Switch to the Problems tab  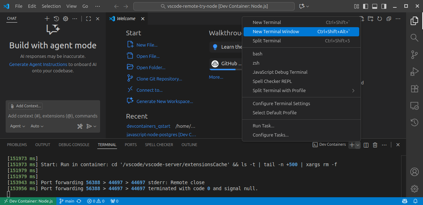(x=17, y=145)
